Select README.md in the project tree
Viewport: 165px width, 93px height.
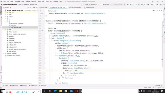[12, 51]
